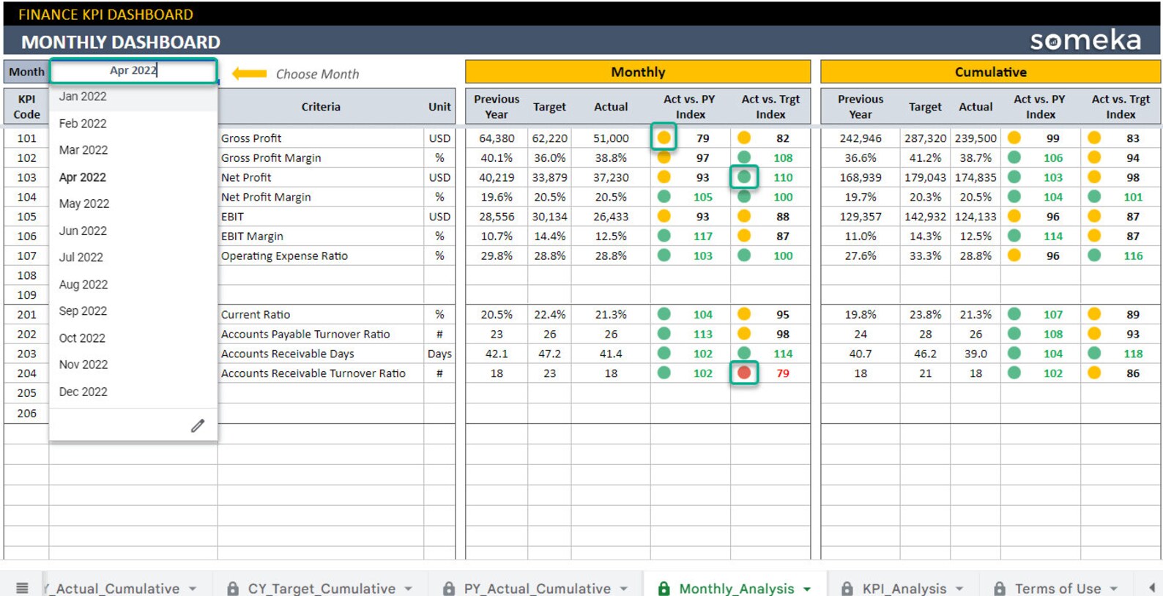Click the pencil edit icon in the month list
The height and width of the screenshot is (596, 1163).
(198, 425)
